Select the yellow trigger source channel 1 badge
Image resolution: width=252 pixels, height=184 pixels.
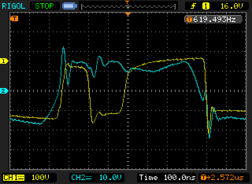coord(205,6)
